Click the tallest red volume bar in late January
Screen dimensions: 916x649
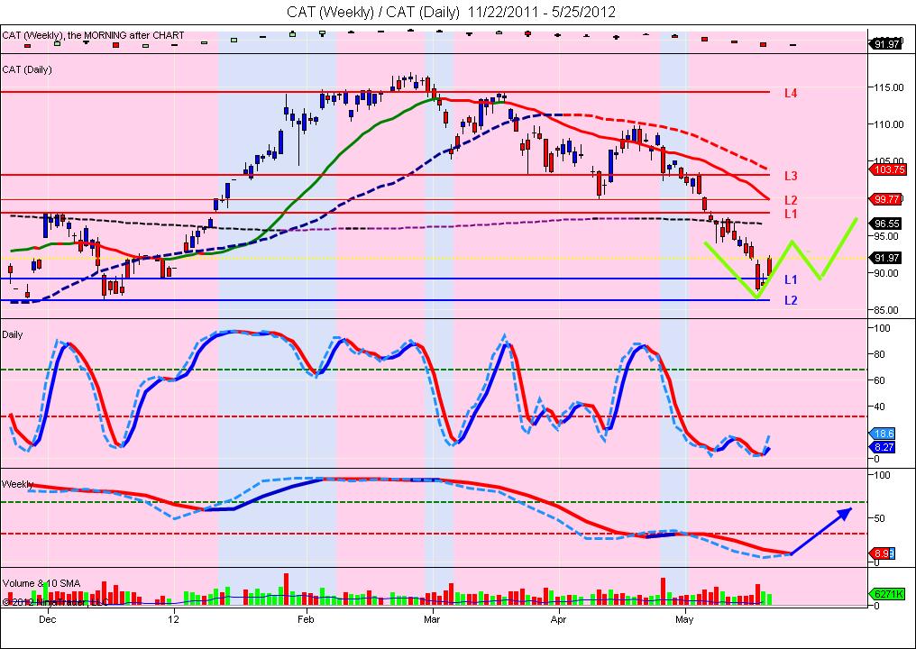[287, 589]
